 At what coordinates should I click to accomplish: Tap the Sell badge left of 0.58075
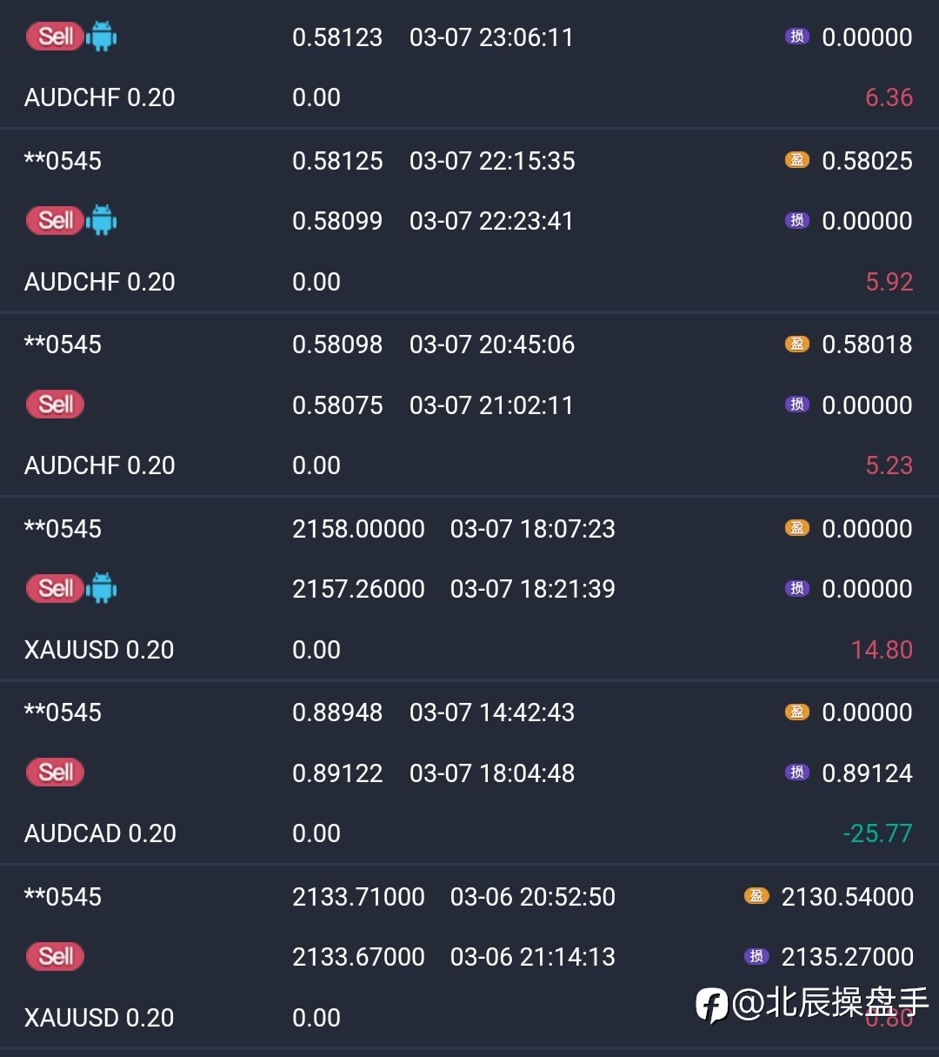[56, 405]
